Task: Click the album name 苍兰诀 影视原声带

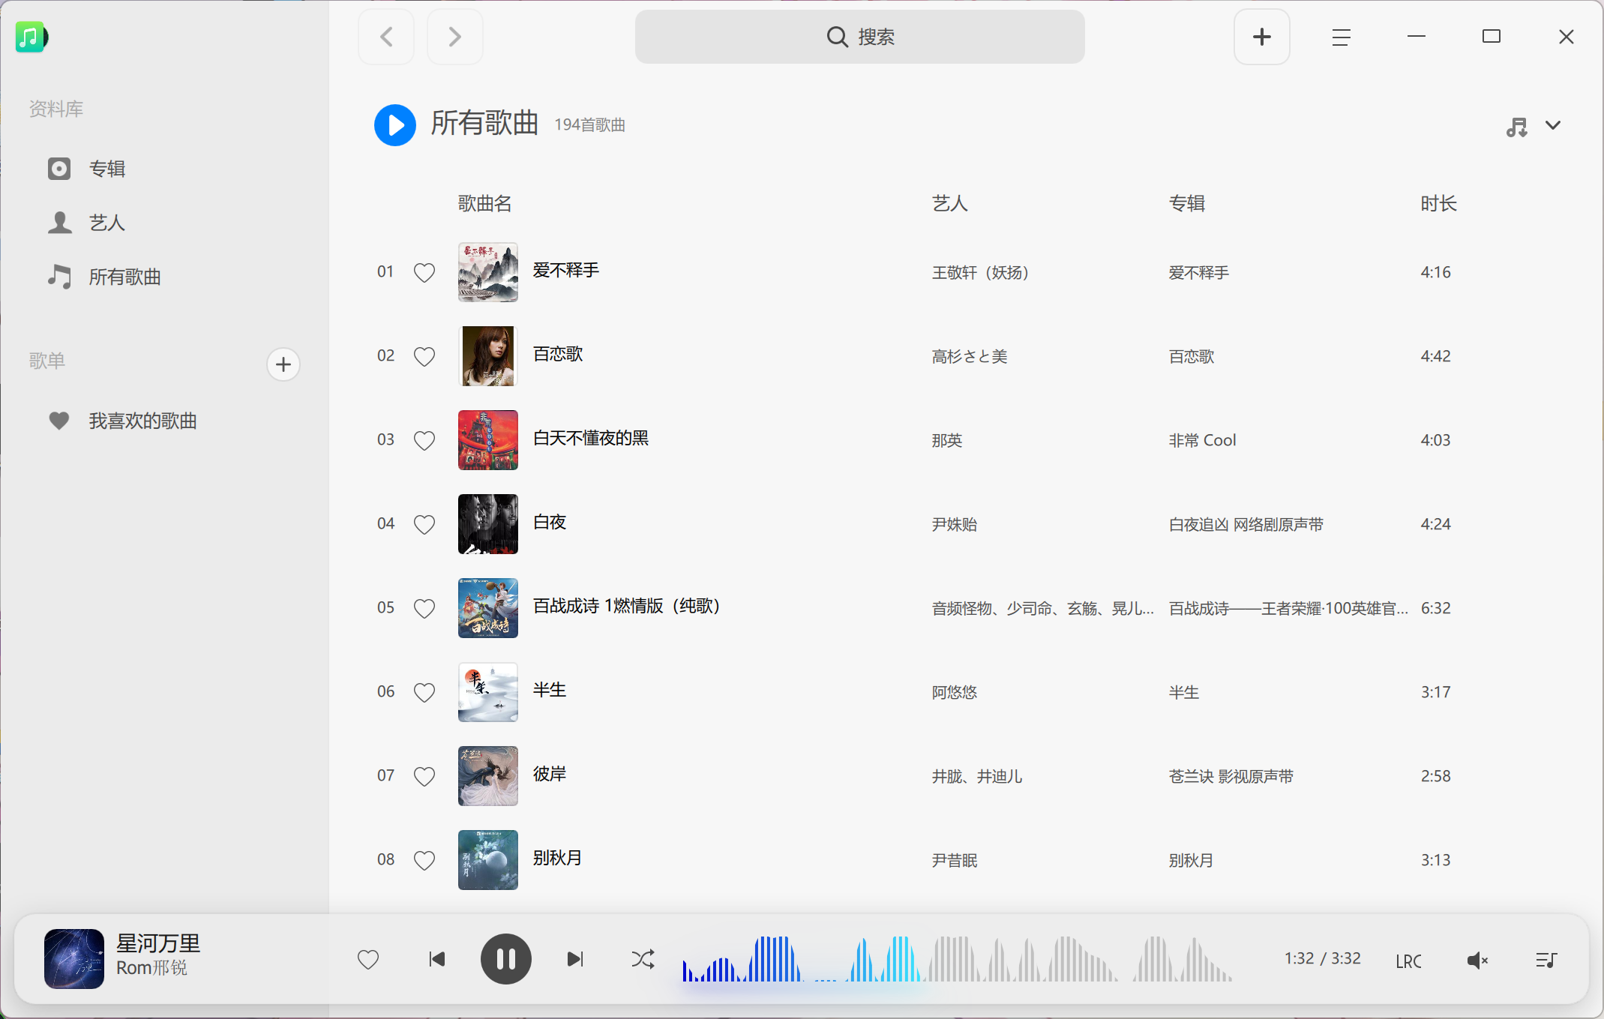Action: coord(1231,776)
